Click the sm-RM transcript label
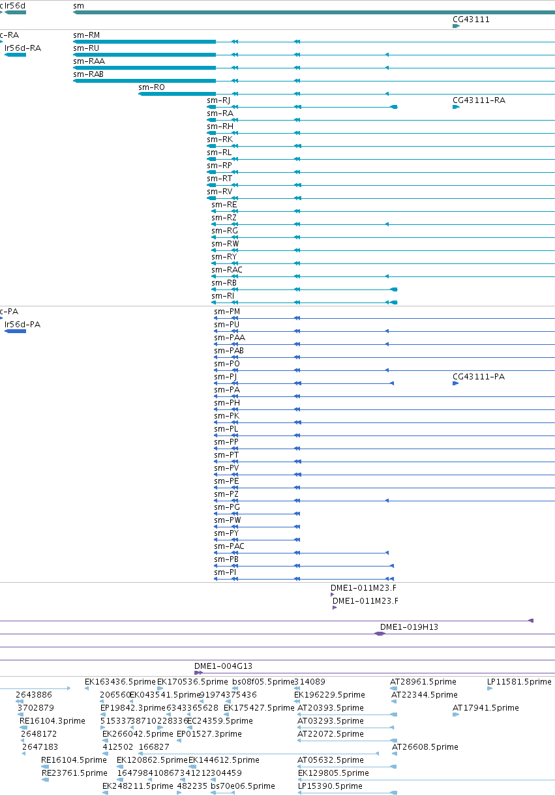 pos(87,35)
